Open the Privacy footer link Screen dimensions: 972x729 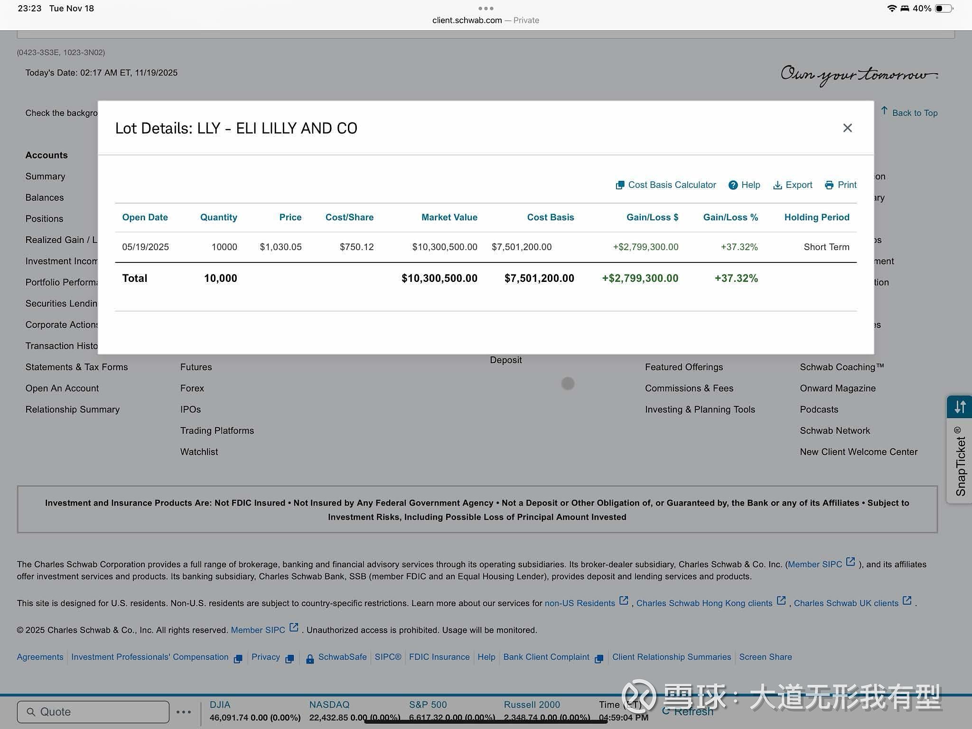[265, 657]
